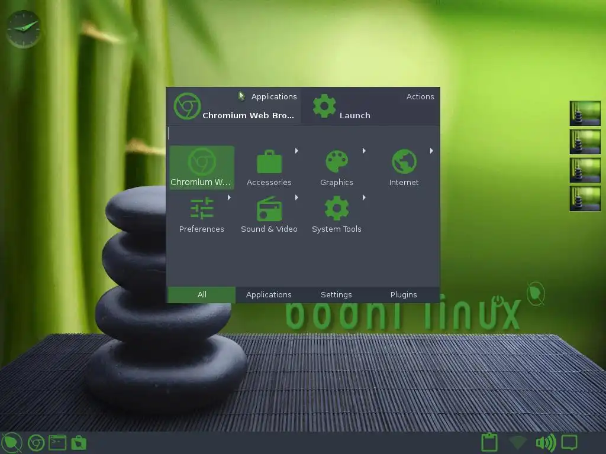Image resolution: width=606 pixels, height=454 pixels.
Task: Switch to the Settings tab
Action: (x=336, y=294)
